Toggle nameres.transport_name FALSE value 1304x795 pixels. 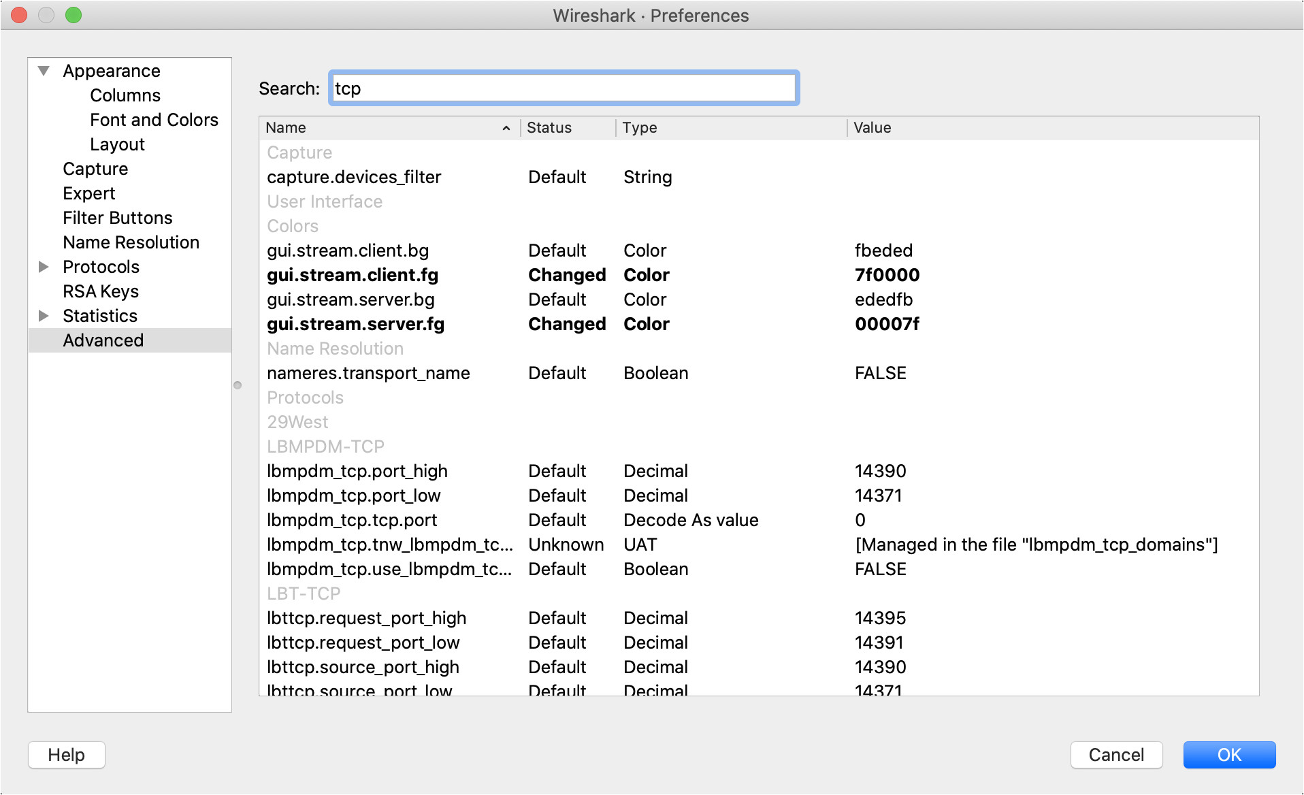coord(880,373)
